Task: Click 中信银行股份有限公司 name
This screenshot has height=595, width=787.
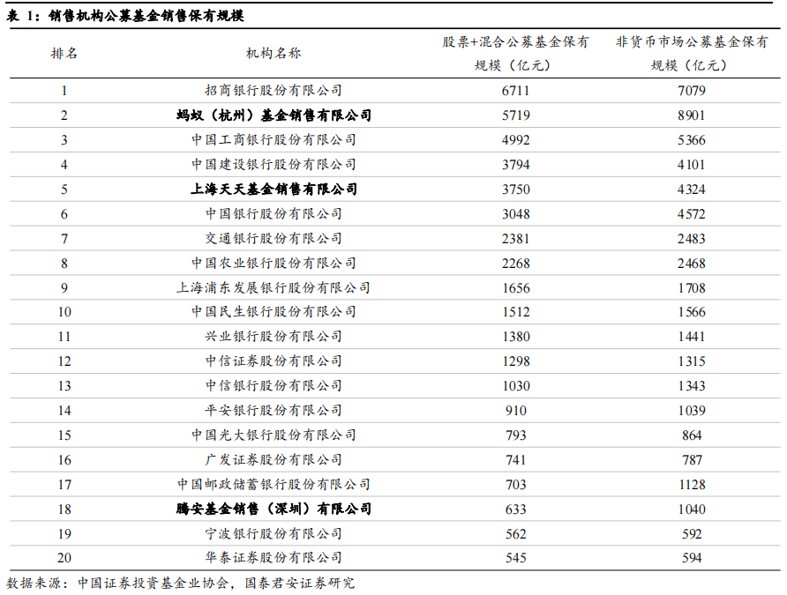Action: (274, 385)
